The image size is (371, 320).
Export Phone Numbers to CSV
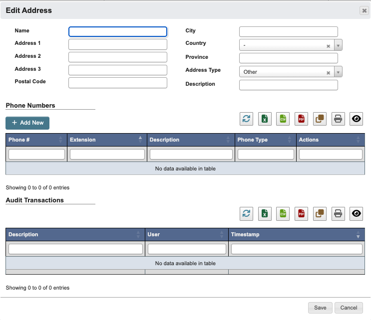(283, 119)
